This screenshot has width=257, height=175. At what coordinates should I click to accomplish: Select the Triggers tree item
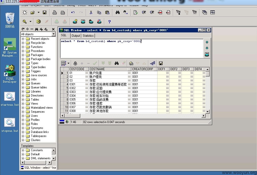pyautogui.click(x=36, y=71)
